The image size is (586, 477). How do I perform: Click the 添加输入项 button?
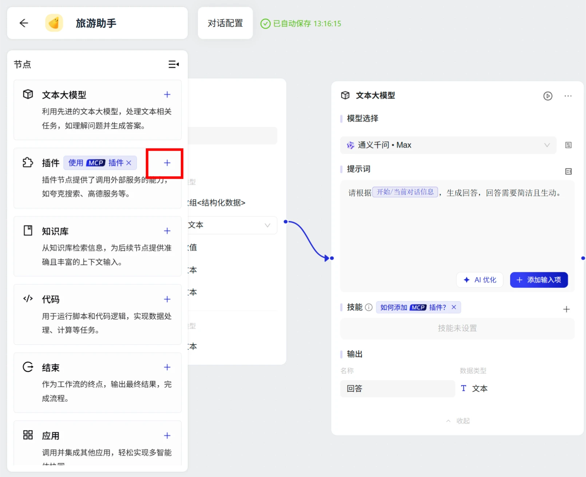(539, 280)
